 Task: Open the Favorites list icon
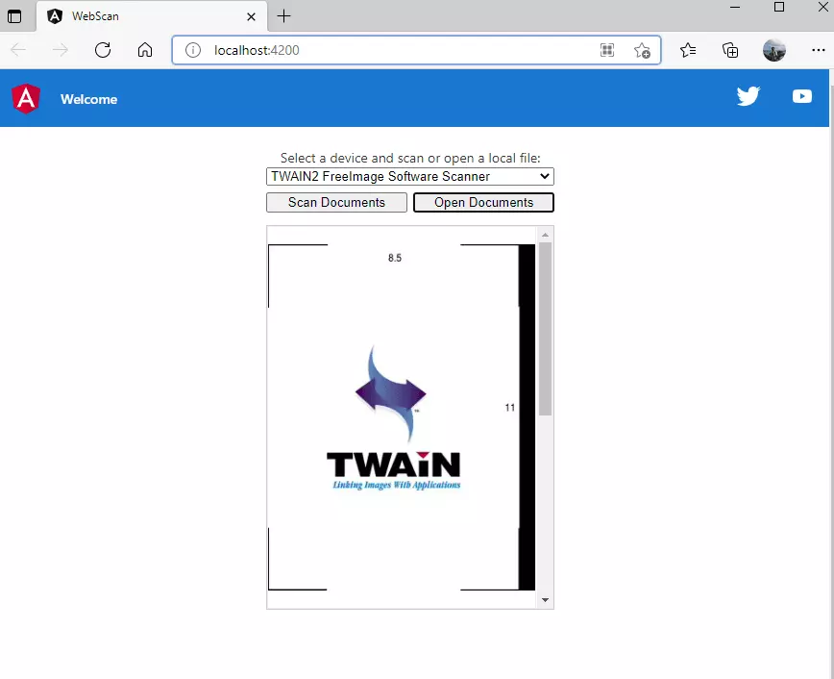pos(688,50)
